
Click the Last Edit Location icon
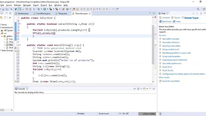click(x=100, y=9)
